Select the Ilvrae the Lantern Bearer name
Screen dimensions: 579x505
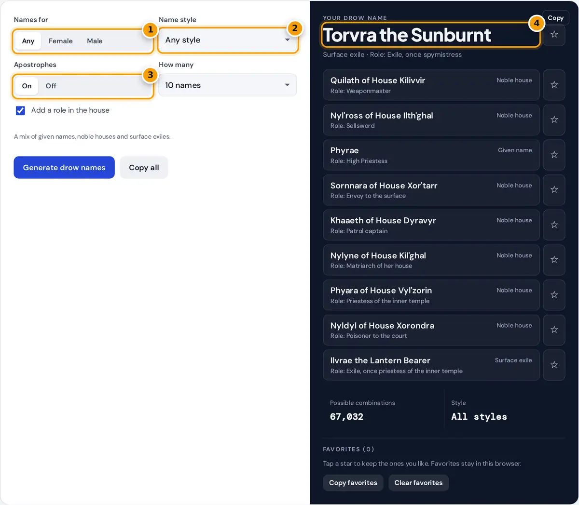click(380, 360)
